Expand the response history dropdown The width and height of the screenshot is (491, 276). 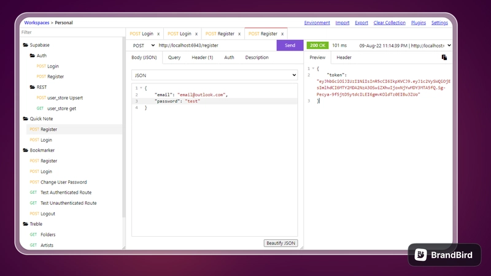[449, 45]
